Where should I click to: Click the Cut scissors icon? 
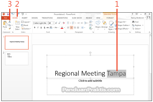[10, 22]
